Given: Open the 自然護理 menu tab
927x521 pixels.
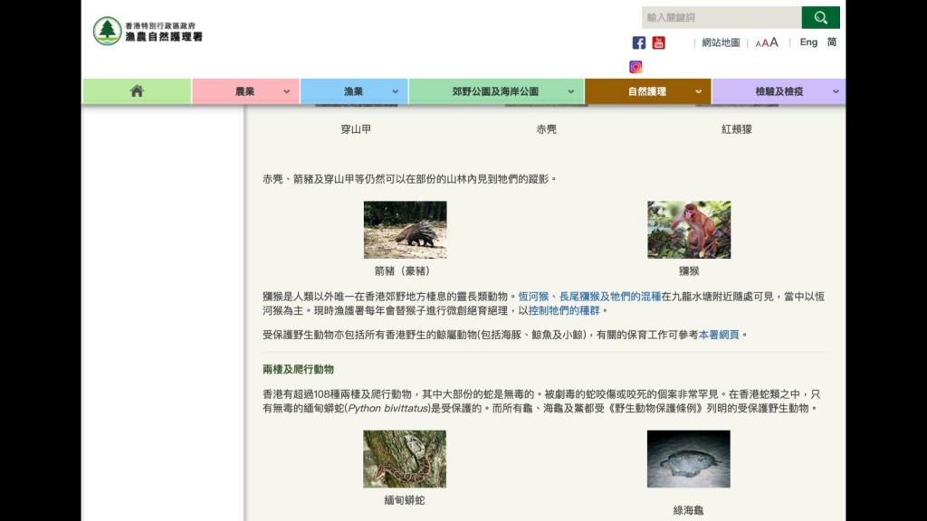Looking at the screenshot, I should [x=646, y=91].
